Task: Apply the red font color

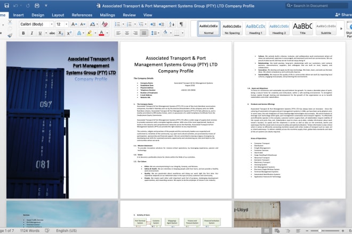Action: 101,33
